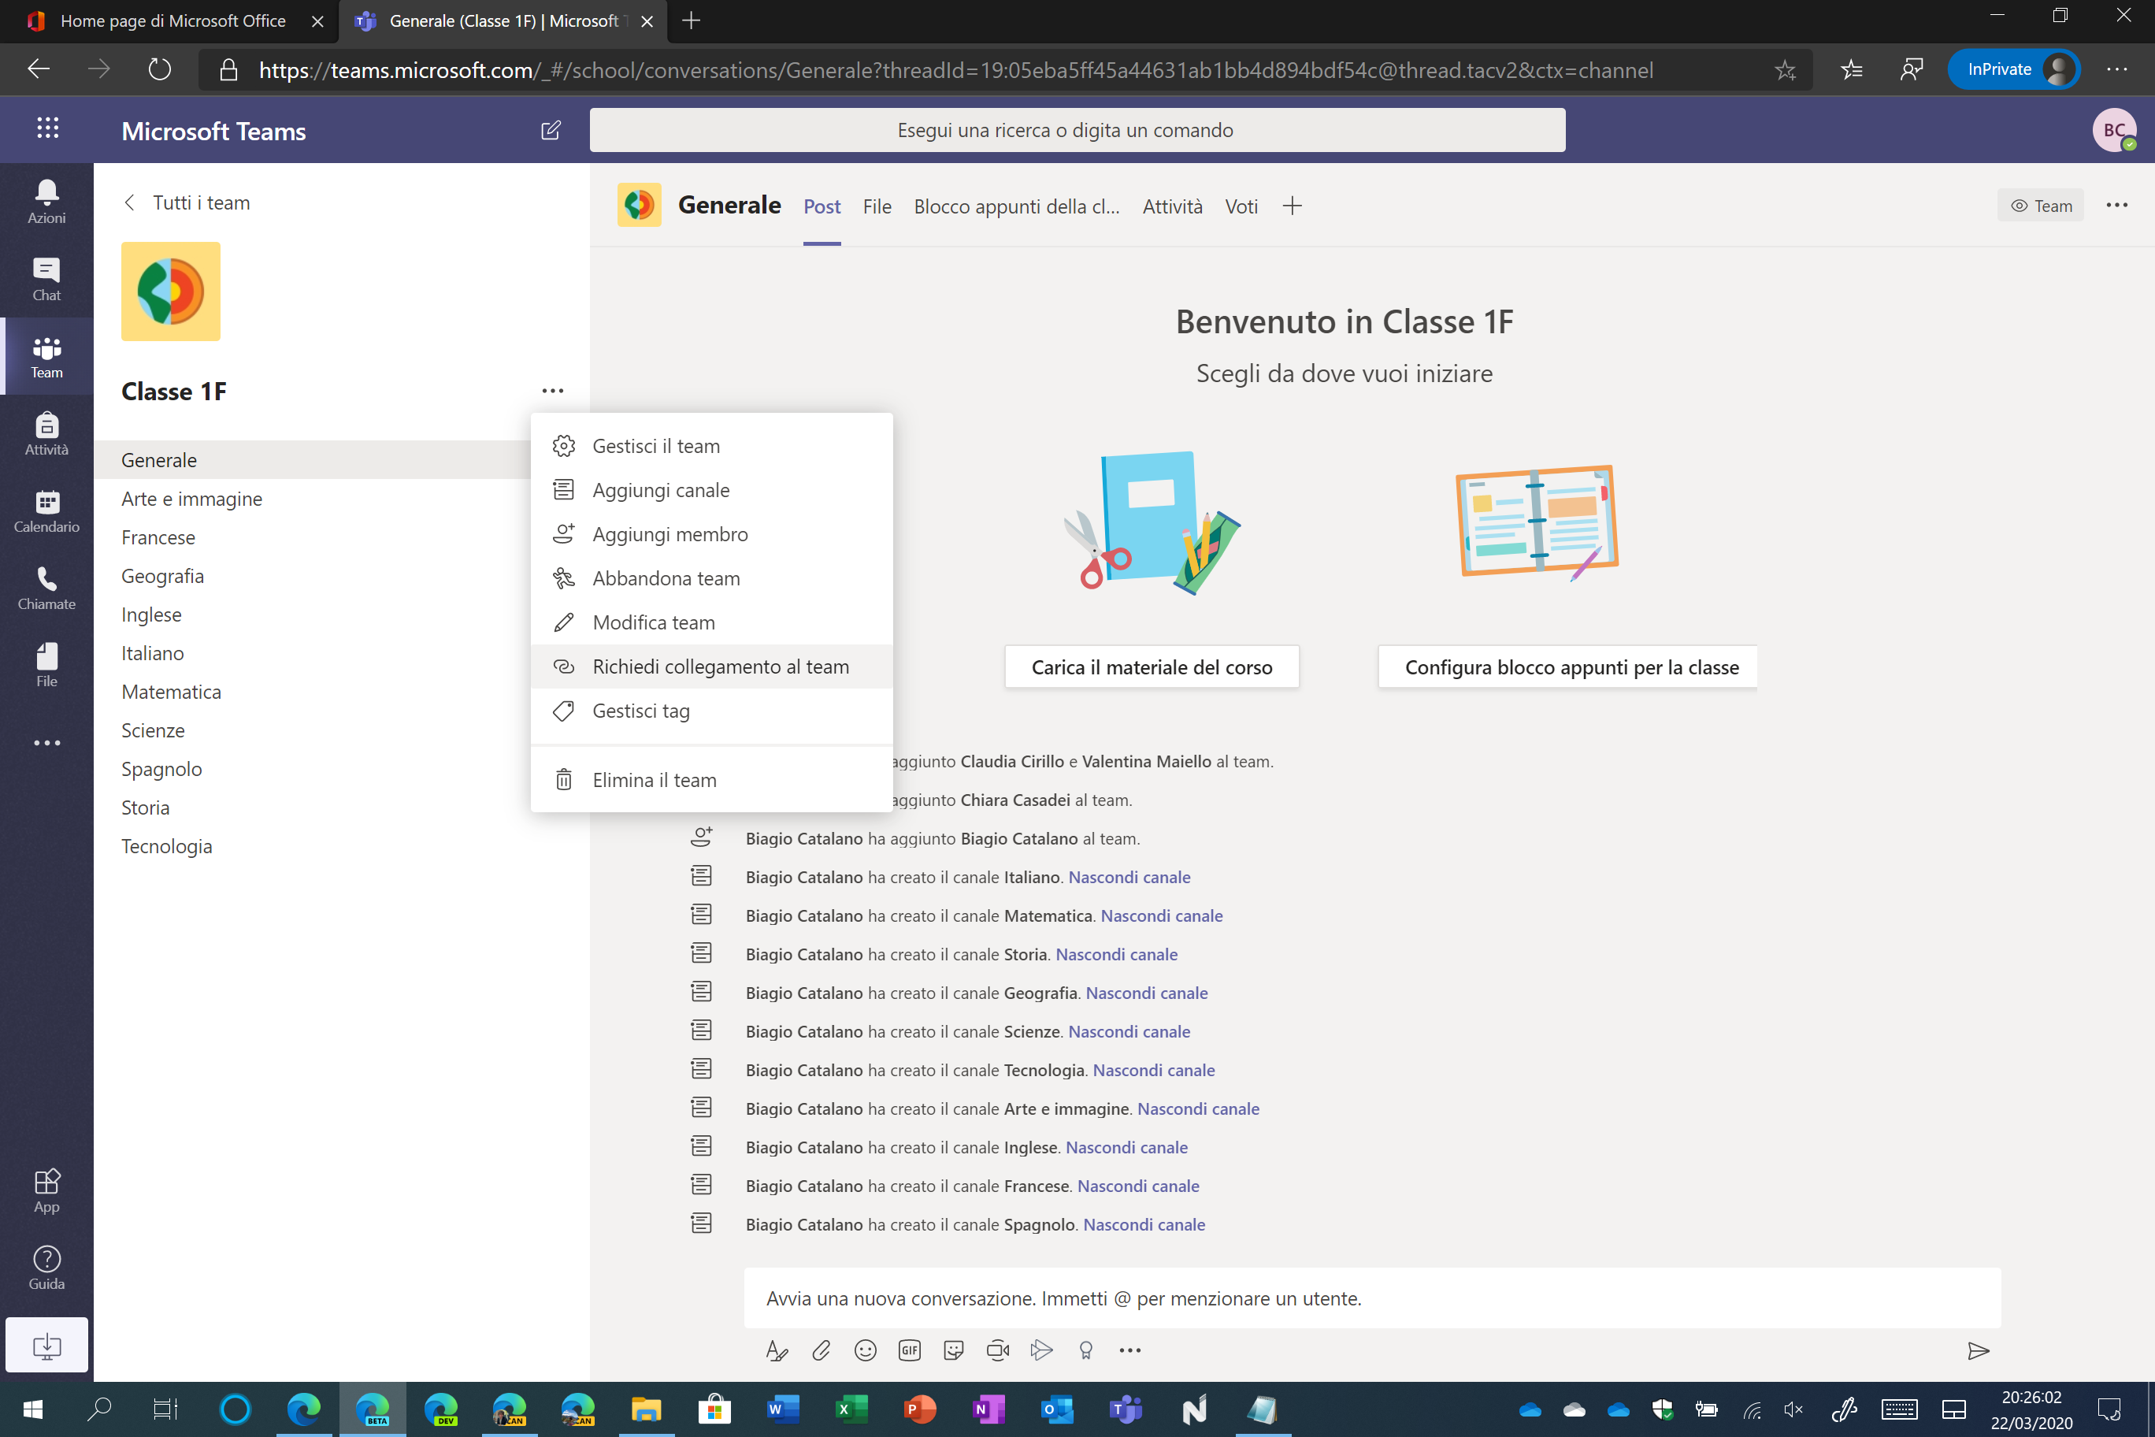This screenshot has width=2155, height=1437.
Task: Open Guida help in sidebar
Action: tap(46, 1268)
